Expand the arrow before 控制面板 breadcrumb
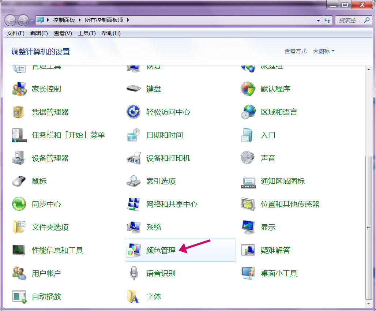The width and height of the screenshot is (376, 311). [48, 20]
